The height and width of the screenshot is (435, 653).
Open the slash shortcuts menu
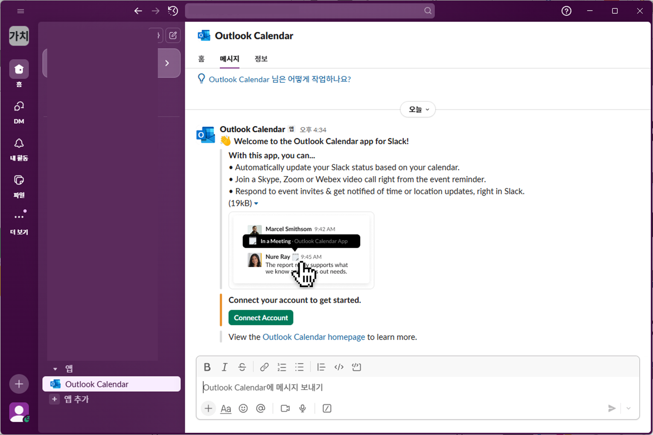327,408
